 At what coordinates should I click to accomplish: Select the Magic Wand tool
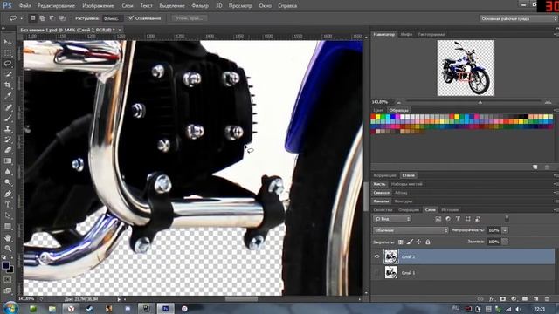[8, 74]
